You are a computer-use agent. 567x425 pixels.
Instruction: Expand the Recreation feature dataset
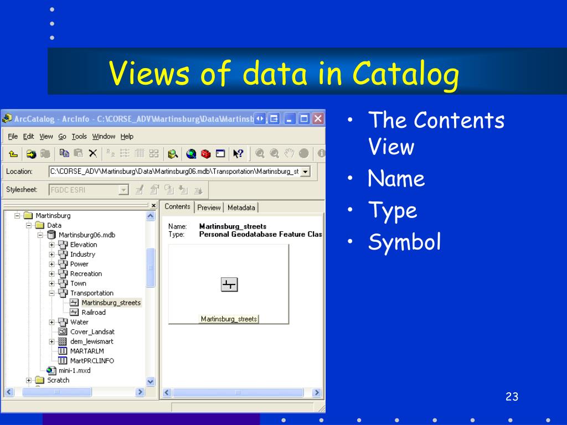point(51,274)
